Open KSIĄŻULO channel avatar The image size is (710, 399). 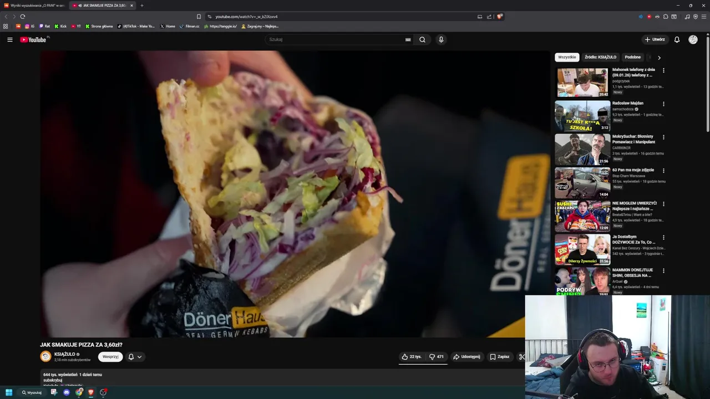coord(45,357)
